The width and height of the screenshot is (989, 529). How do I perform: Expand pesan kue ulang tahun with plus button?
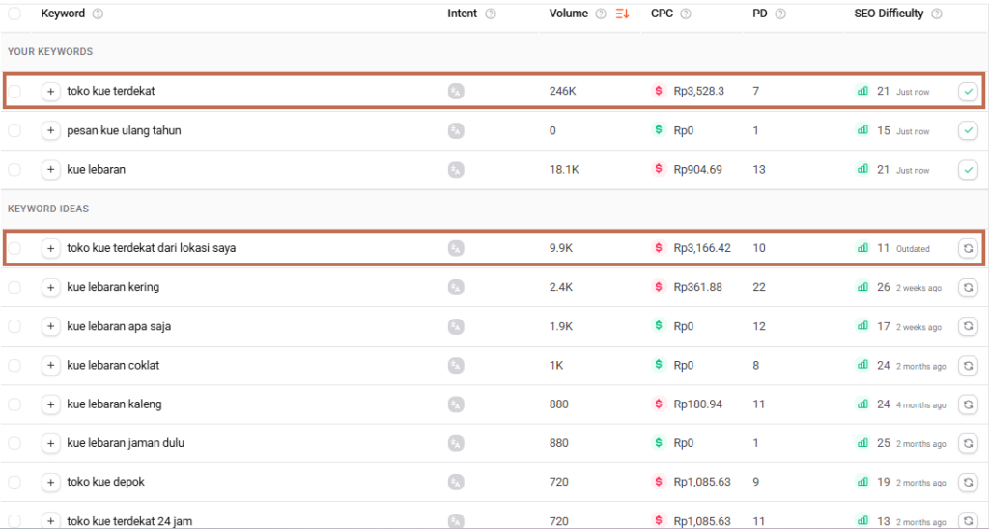coord(50,131)
